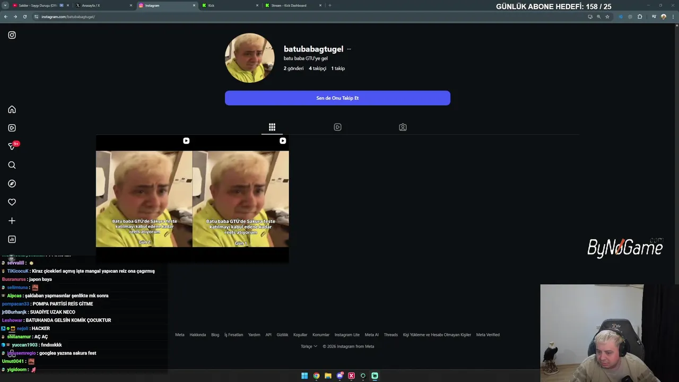This screenshot has height=382, width=679.
Task: Close the Instagram browser tab
Action: (194, 5)
